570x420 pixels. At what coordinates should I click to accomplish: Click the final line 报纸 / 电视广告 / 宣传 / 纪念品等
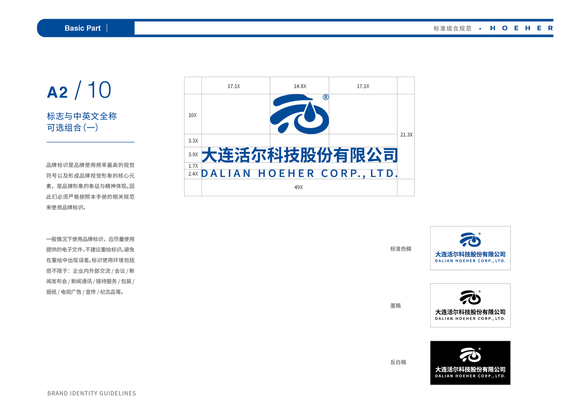pos(85,292)
